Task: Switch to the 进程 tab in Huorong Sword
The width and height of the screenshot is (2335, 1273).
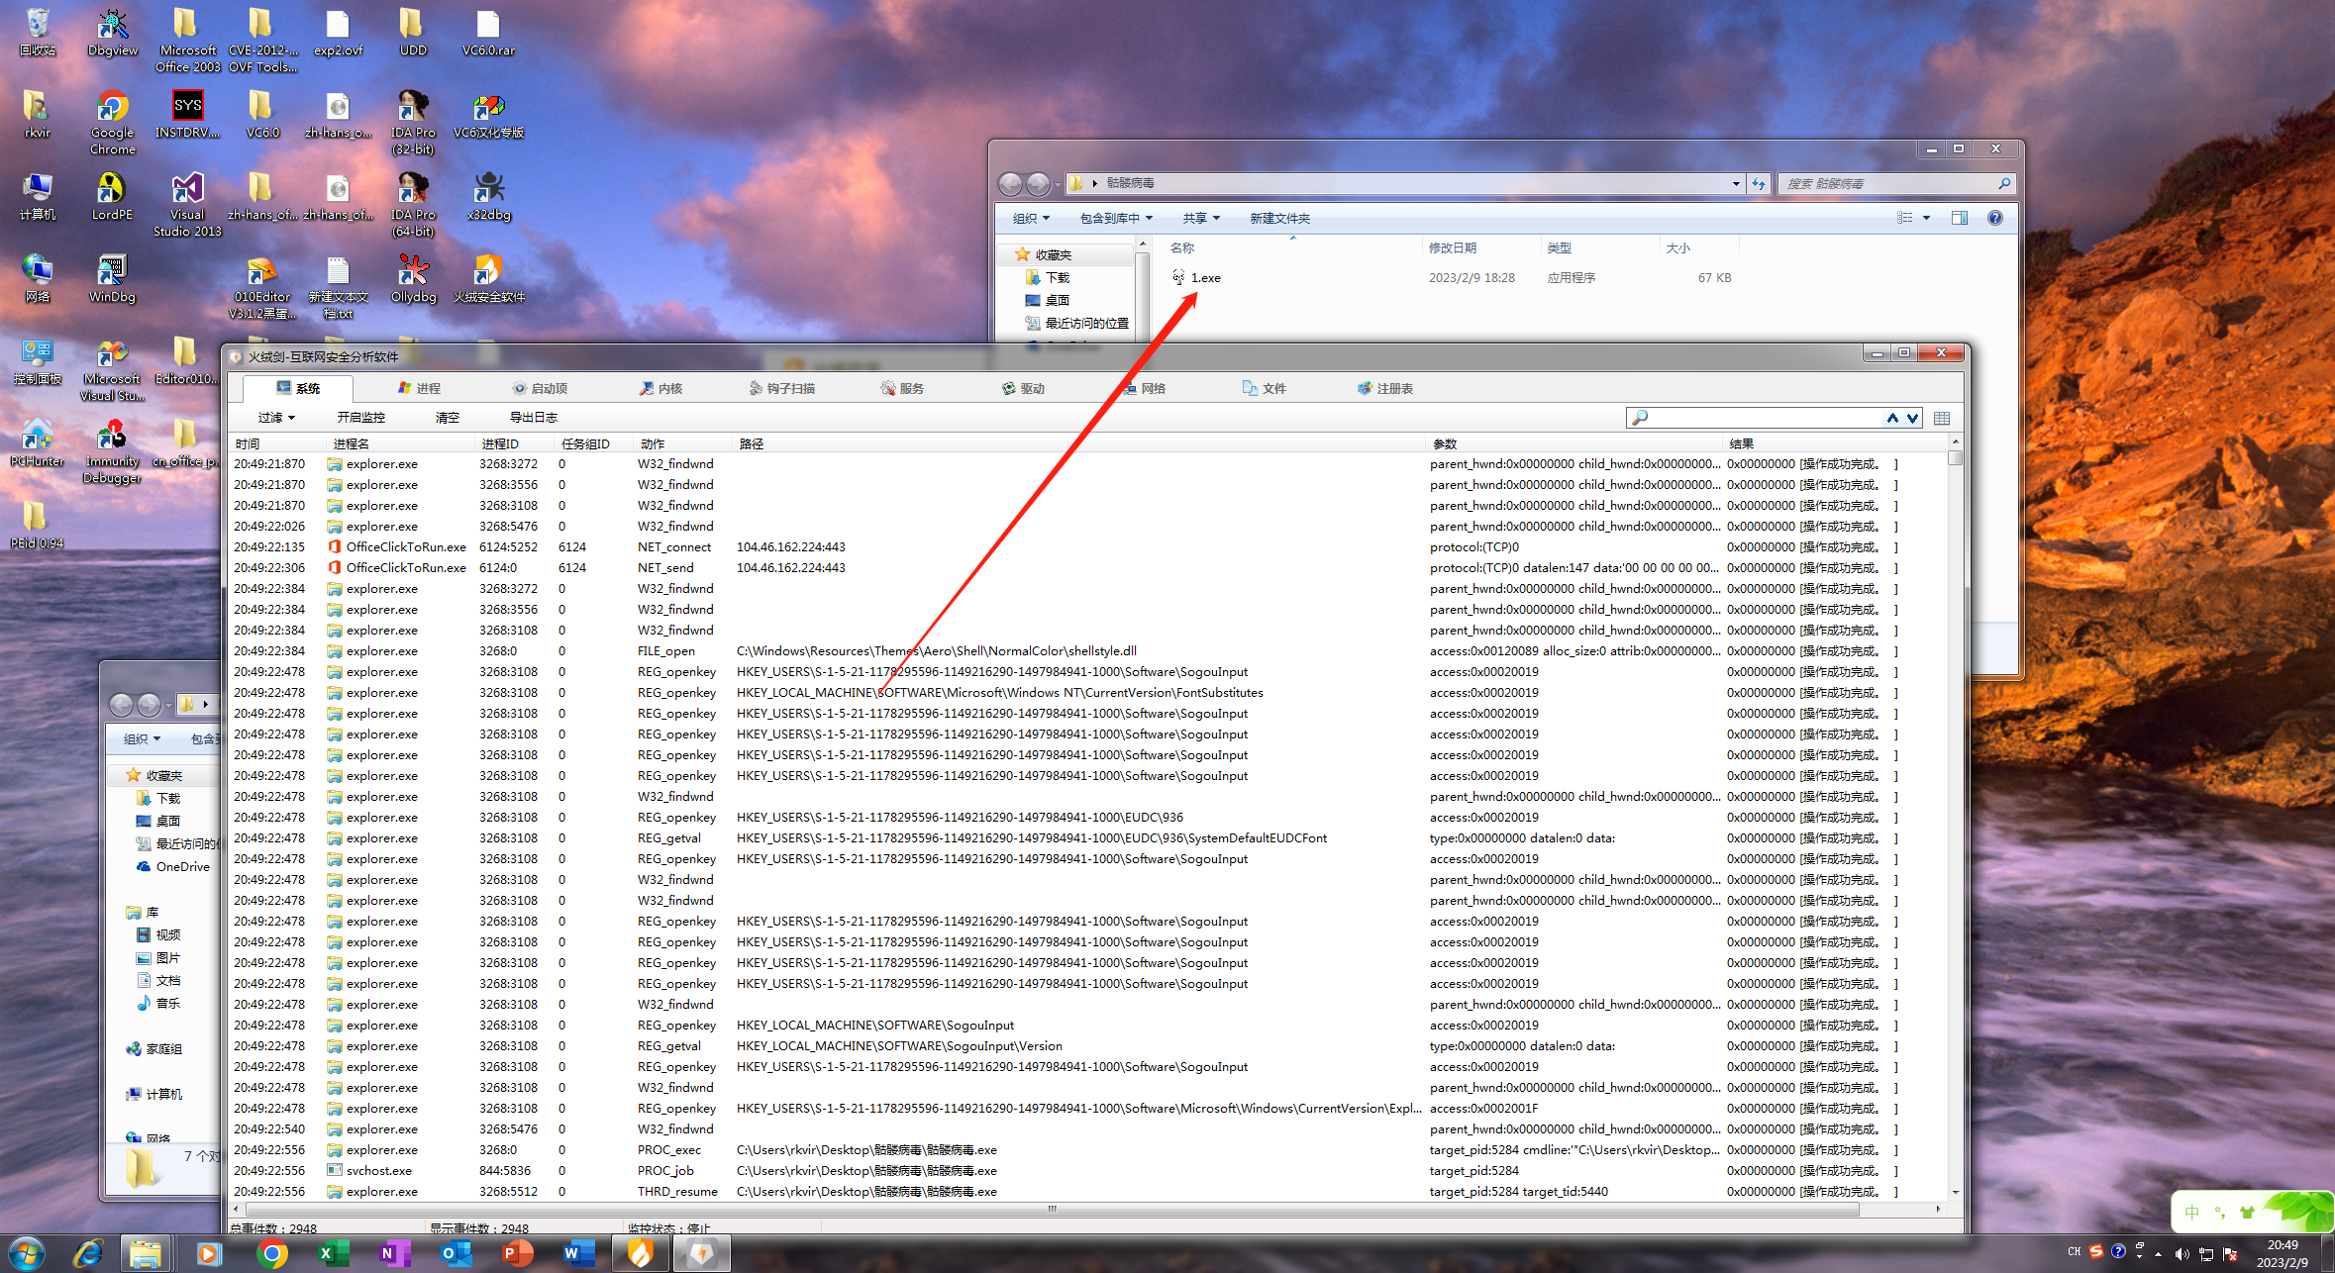Action: (419, 388)
